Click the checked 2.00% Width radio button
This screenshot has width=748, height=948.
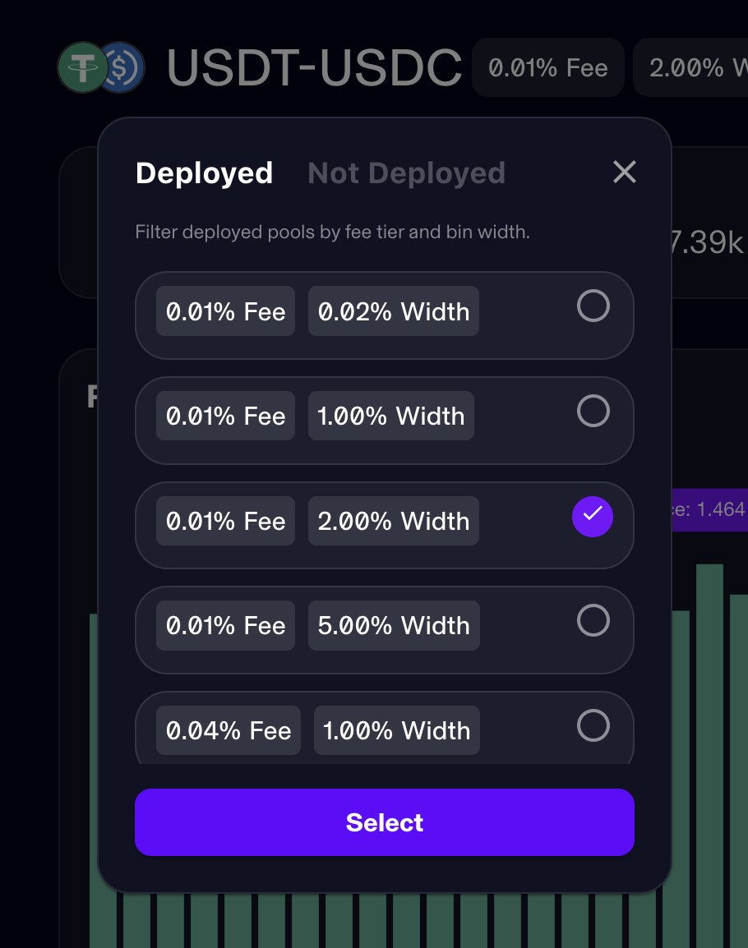click(x=593, y=516)
